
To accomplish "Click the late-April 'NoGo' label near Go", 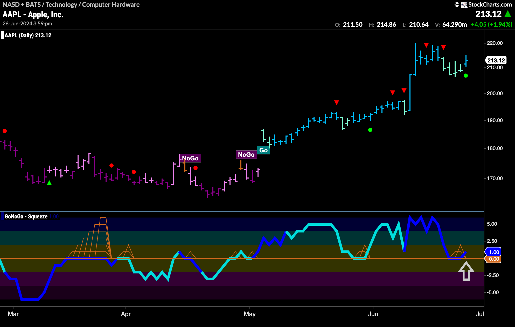I will coord(246,155).
